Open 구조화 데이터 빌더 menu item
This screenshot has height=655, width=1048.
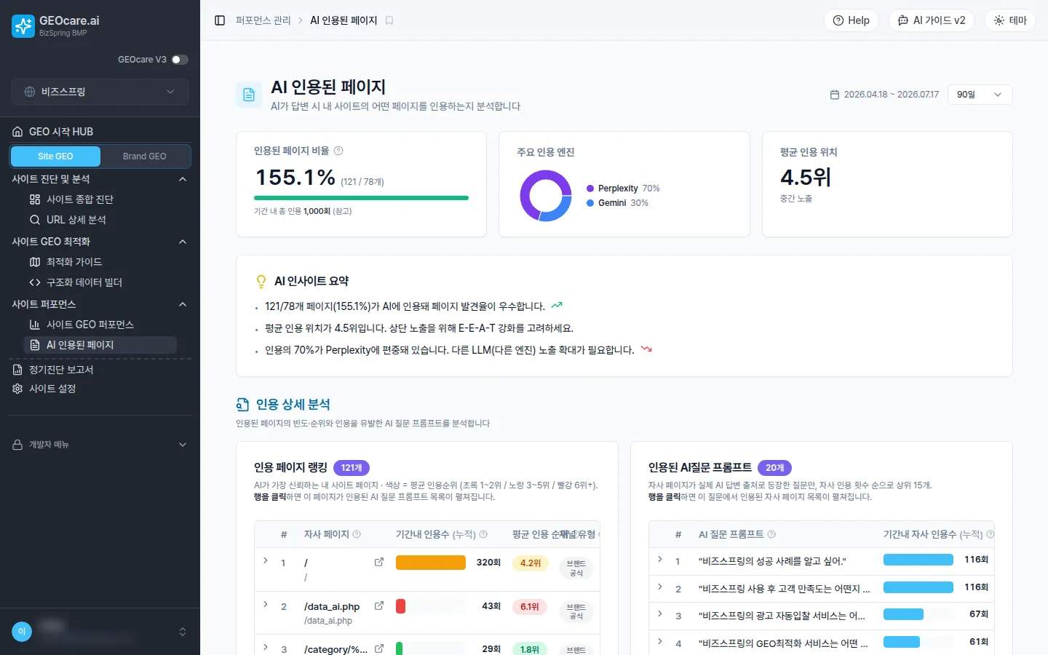point(100,282)
